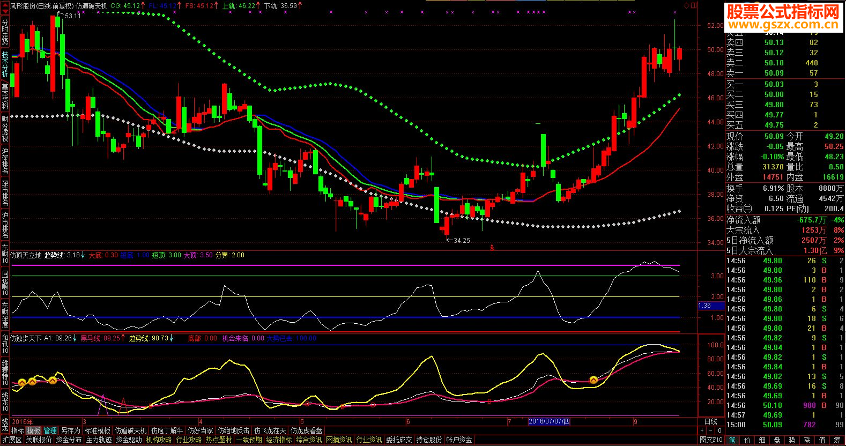Screen dimensions: 846x446
Task: Select the 盘 tab in quote panel
Action: click(777, 440)
